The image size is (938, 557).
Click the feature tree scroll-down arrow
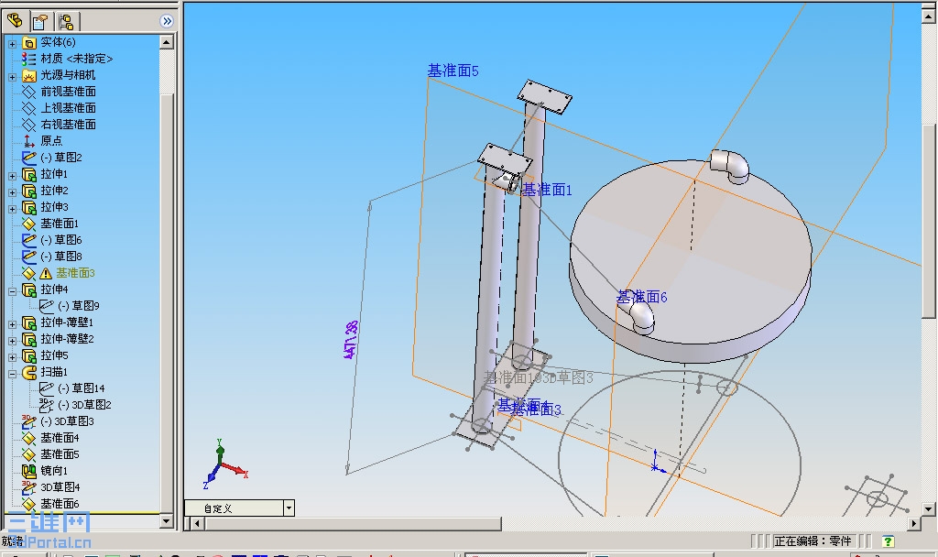(167, 521)
